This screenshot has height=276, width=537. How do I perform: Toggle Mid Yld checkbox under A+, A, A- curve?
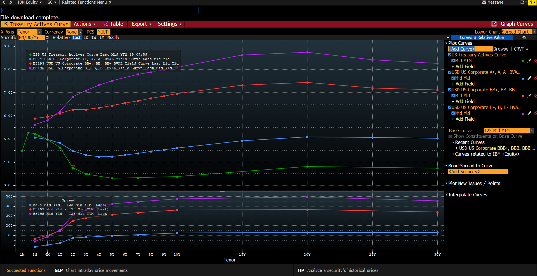[x=453, y=78]
